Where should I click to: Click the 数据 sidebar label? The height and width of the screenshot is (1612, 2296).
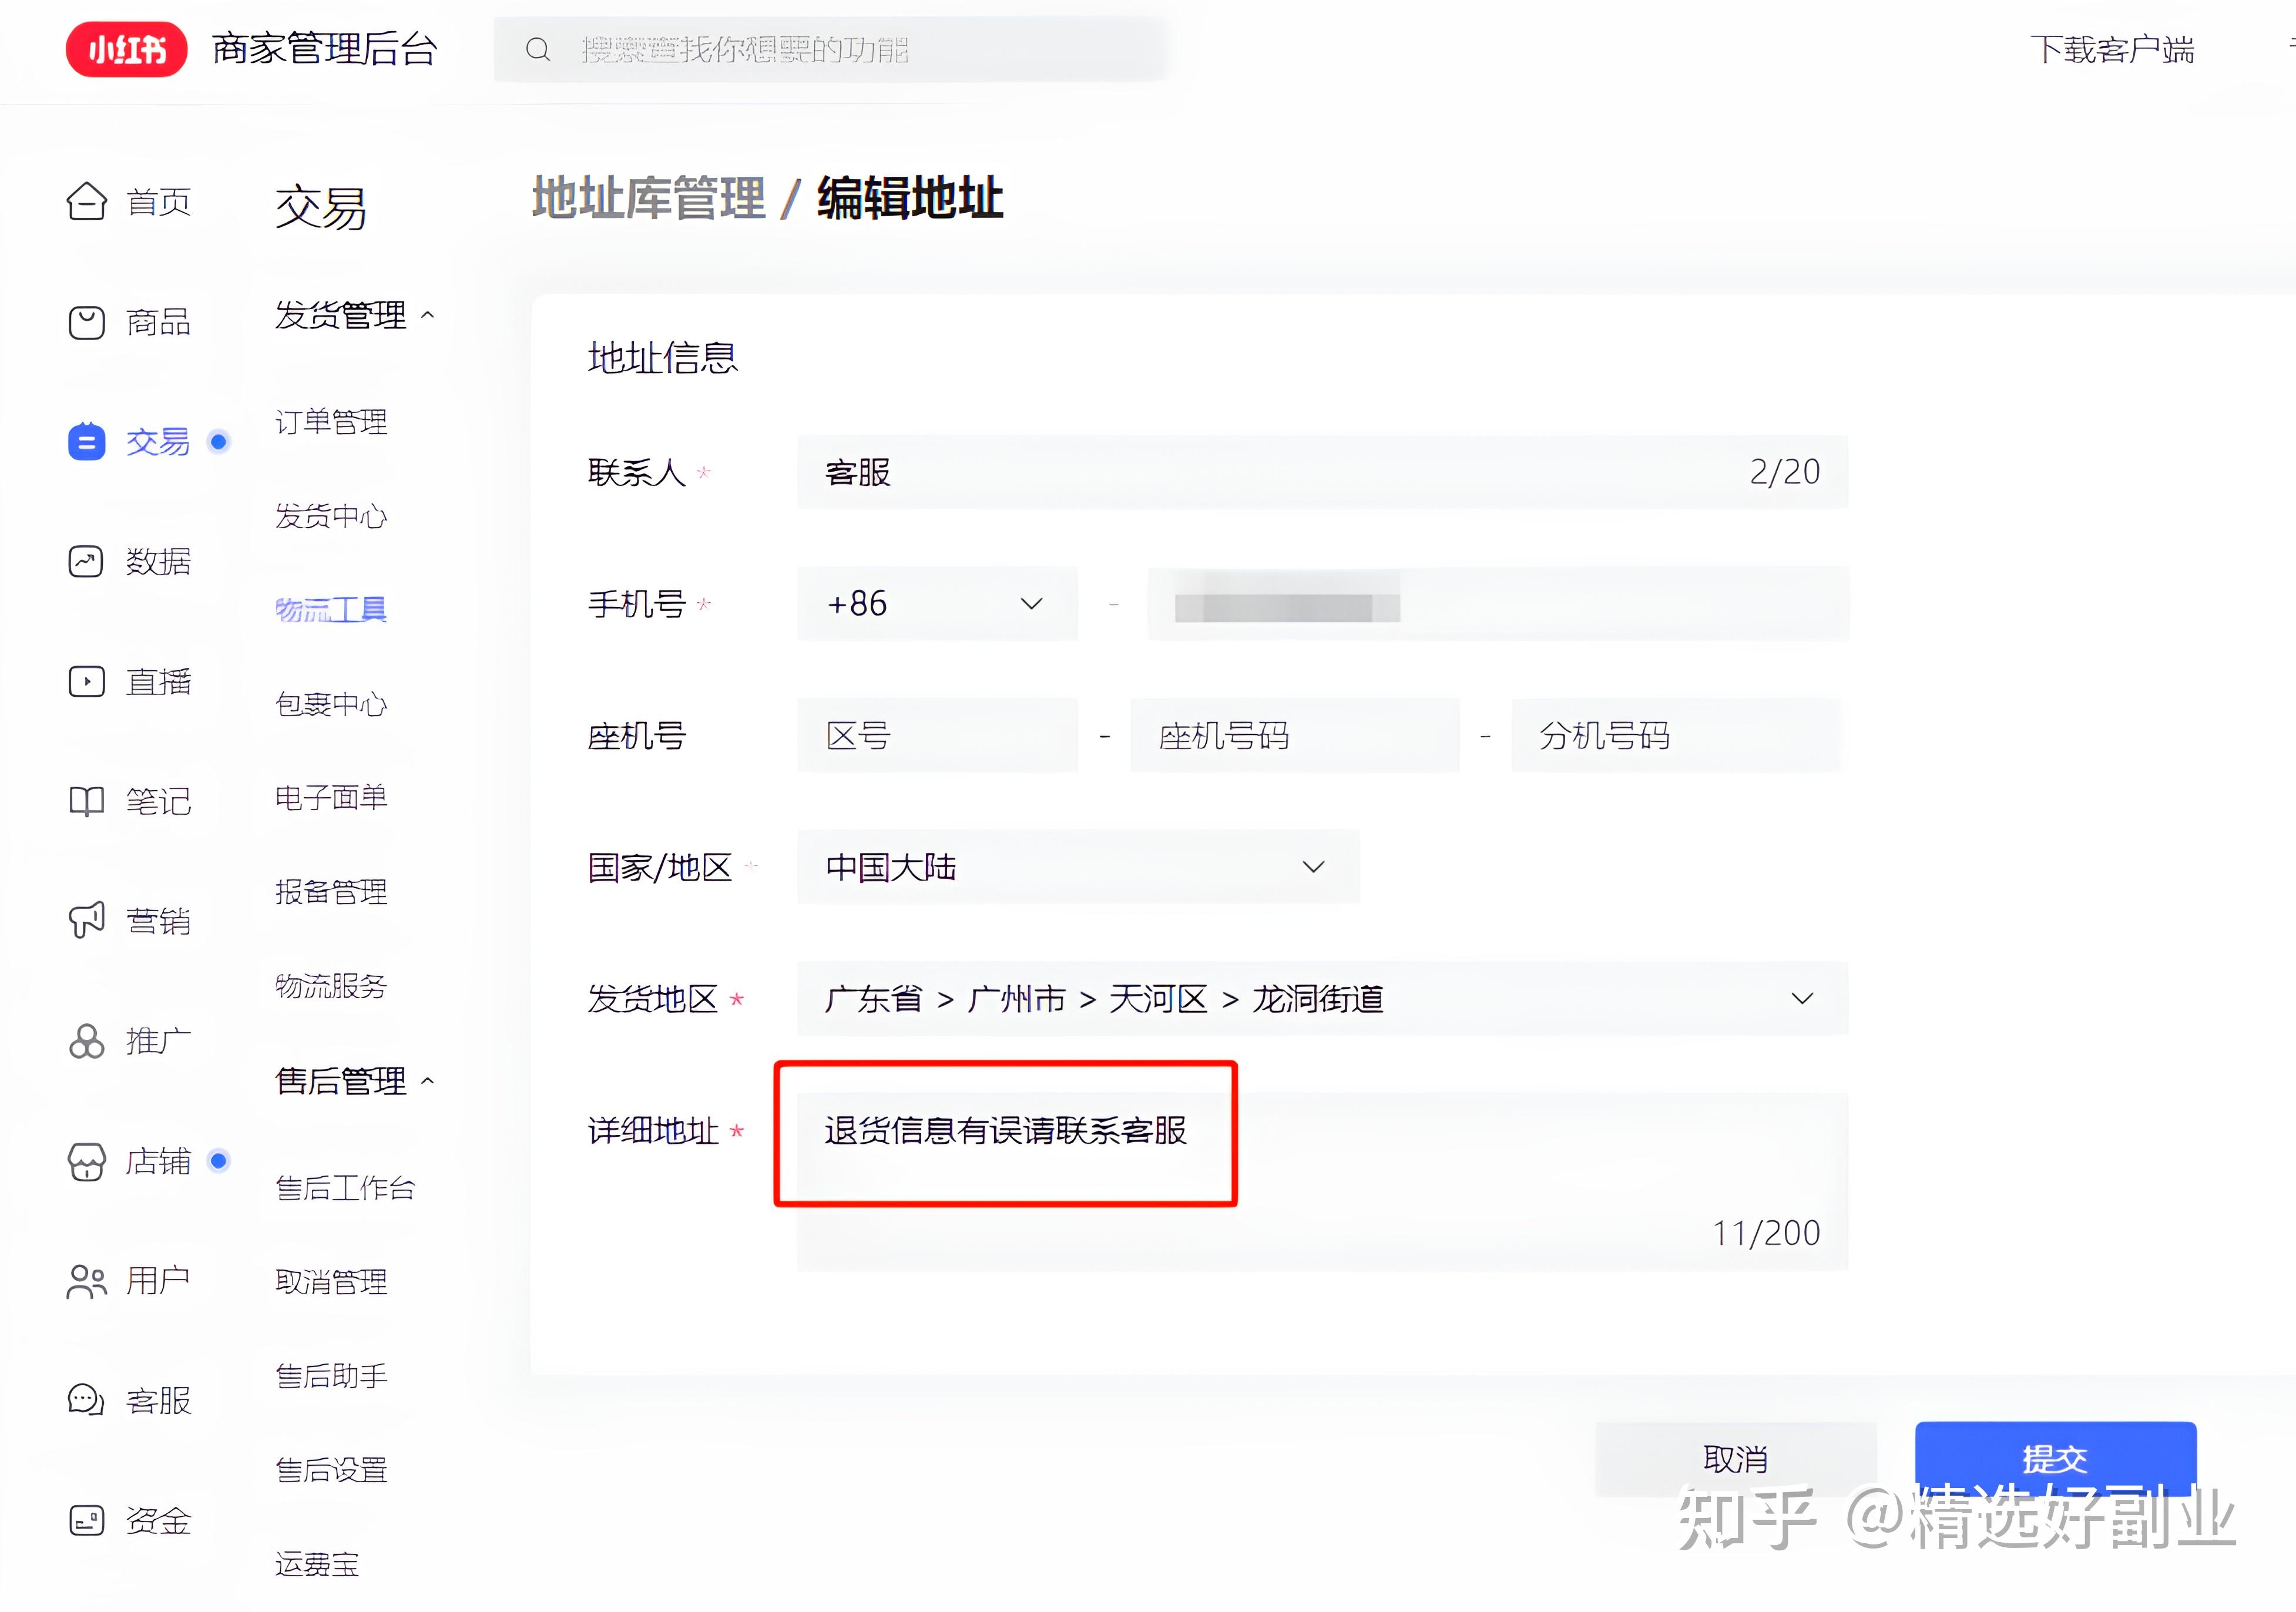click(158, 562)
